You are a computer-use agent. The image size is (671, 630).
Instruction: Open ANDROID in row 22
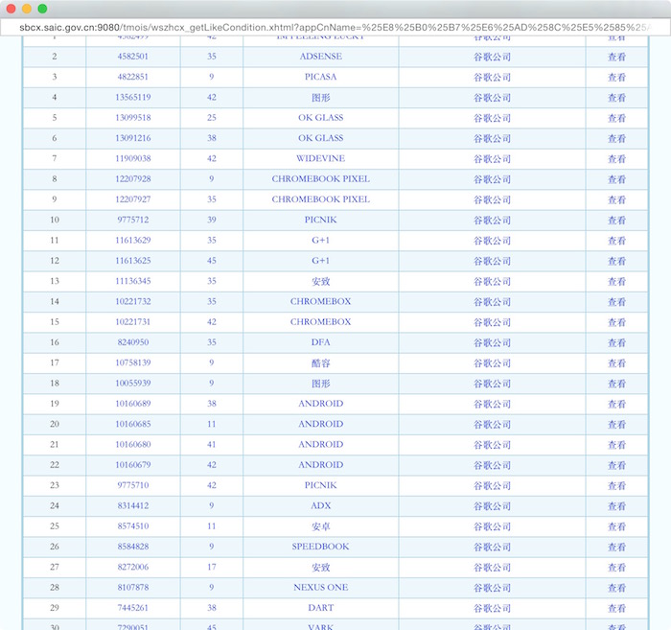(x=320, y=465)
